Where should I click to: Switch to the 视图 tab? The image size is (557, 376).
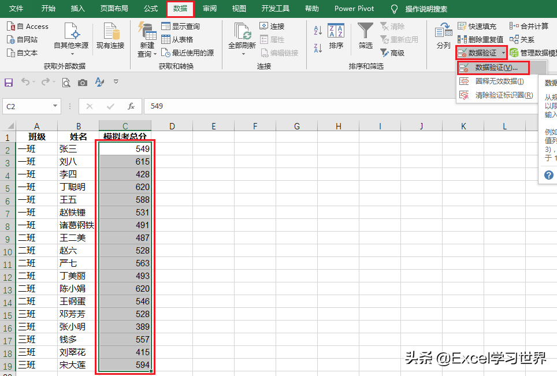239,9
